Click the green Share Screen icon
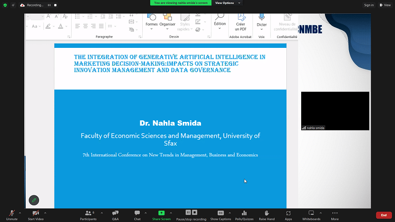Screen dimensions: 395x222 click(x=161, y=213)
